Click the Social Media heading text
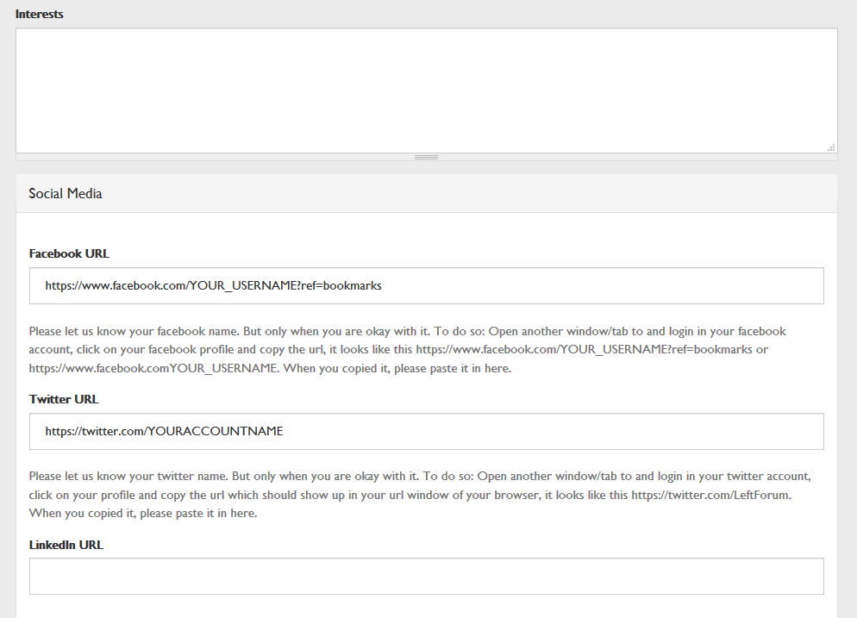Image resolution: width=857 pixels, height=618 pixels. click(66, 194)
